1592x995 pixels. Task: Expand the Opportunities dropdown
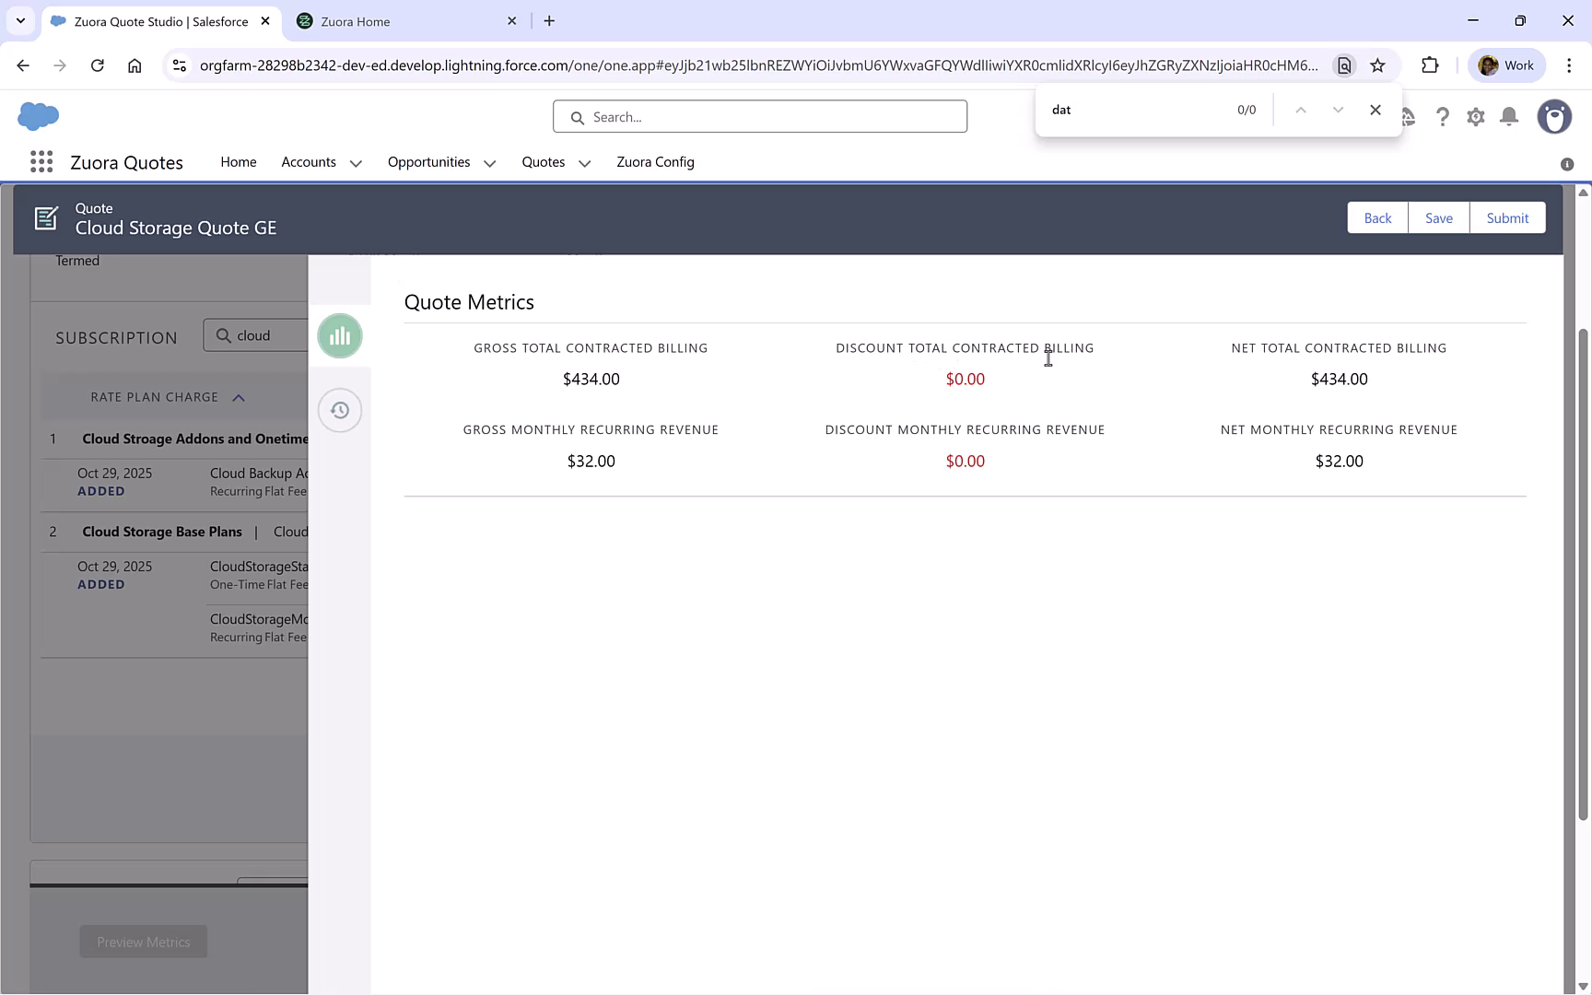pyautogui.click(x=488, y=162)
